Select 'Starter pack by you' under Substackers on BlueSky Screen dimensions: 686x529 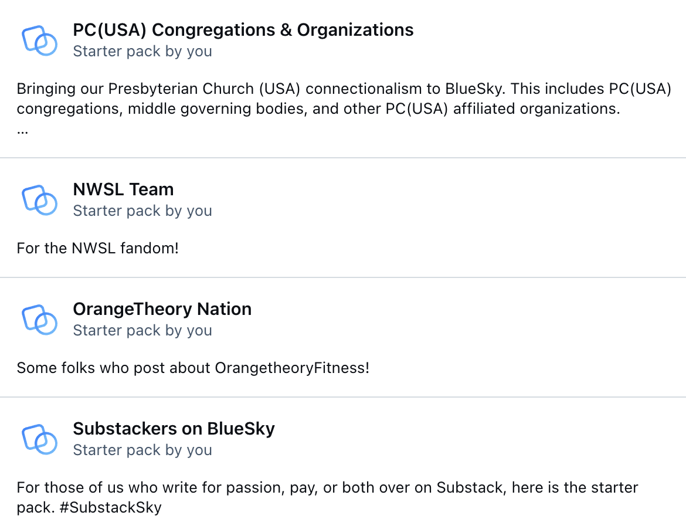click(142, 450)
